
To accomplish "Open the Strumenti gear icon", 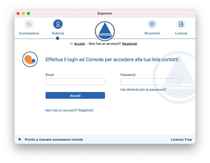I will click(x=152, y=24).
